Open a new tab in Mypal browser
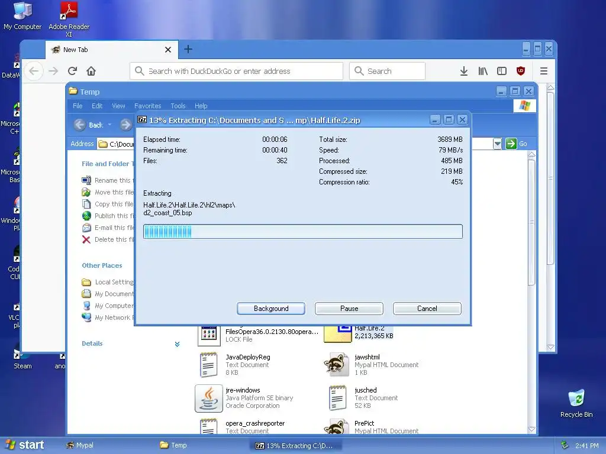This screenshot has height=454, width=606. (188, 49)
